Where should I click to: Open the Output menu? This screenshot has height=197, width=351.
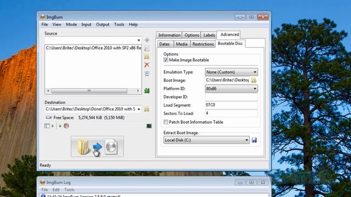103,25
